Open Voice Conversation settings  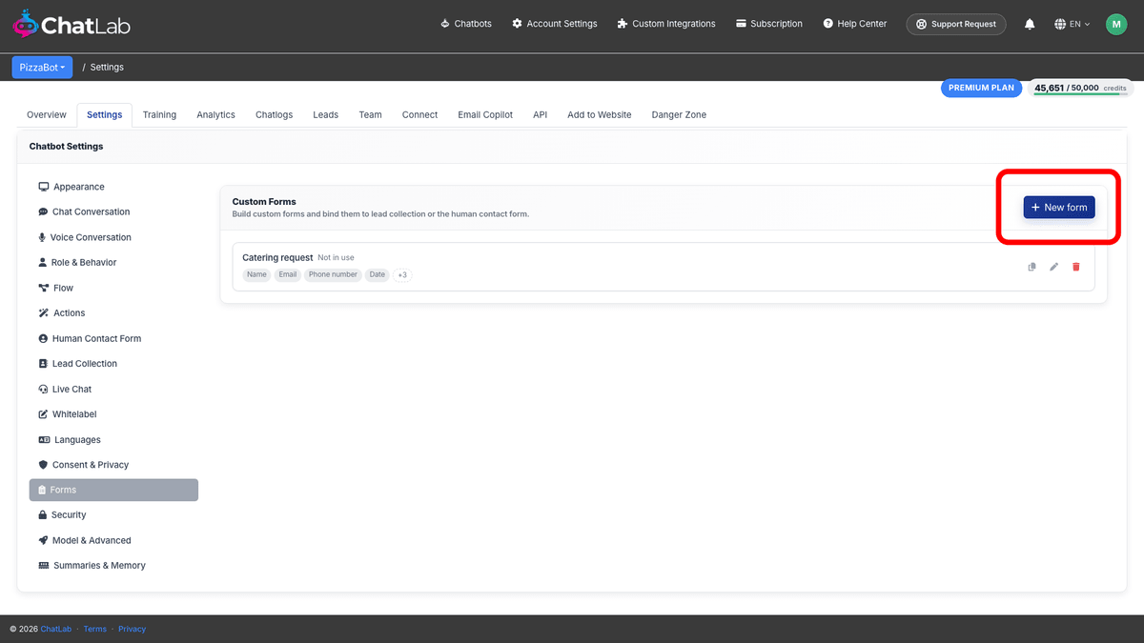pyautogui.click(x=113, y=237)
